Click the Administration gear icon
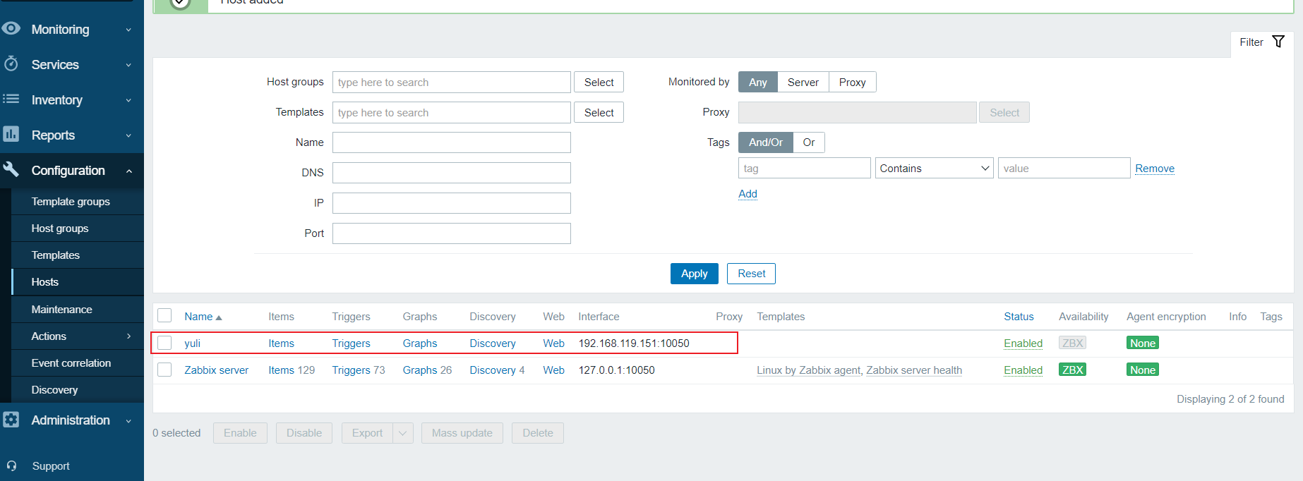Image resolution: width=1303 pixels, height=481 pixels. (11, 420)
